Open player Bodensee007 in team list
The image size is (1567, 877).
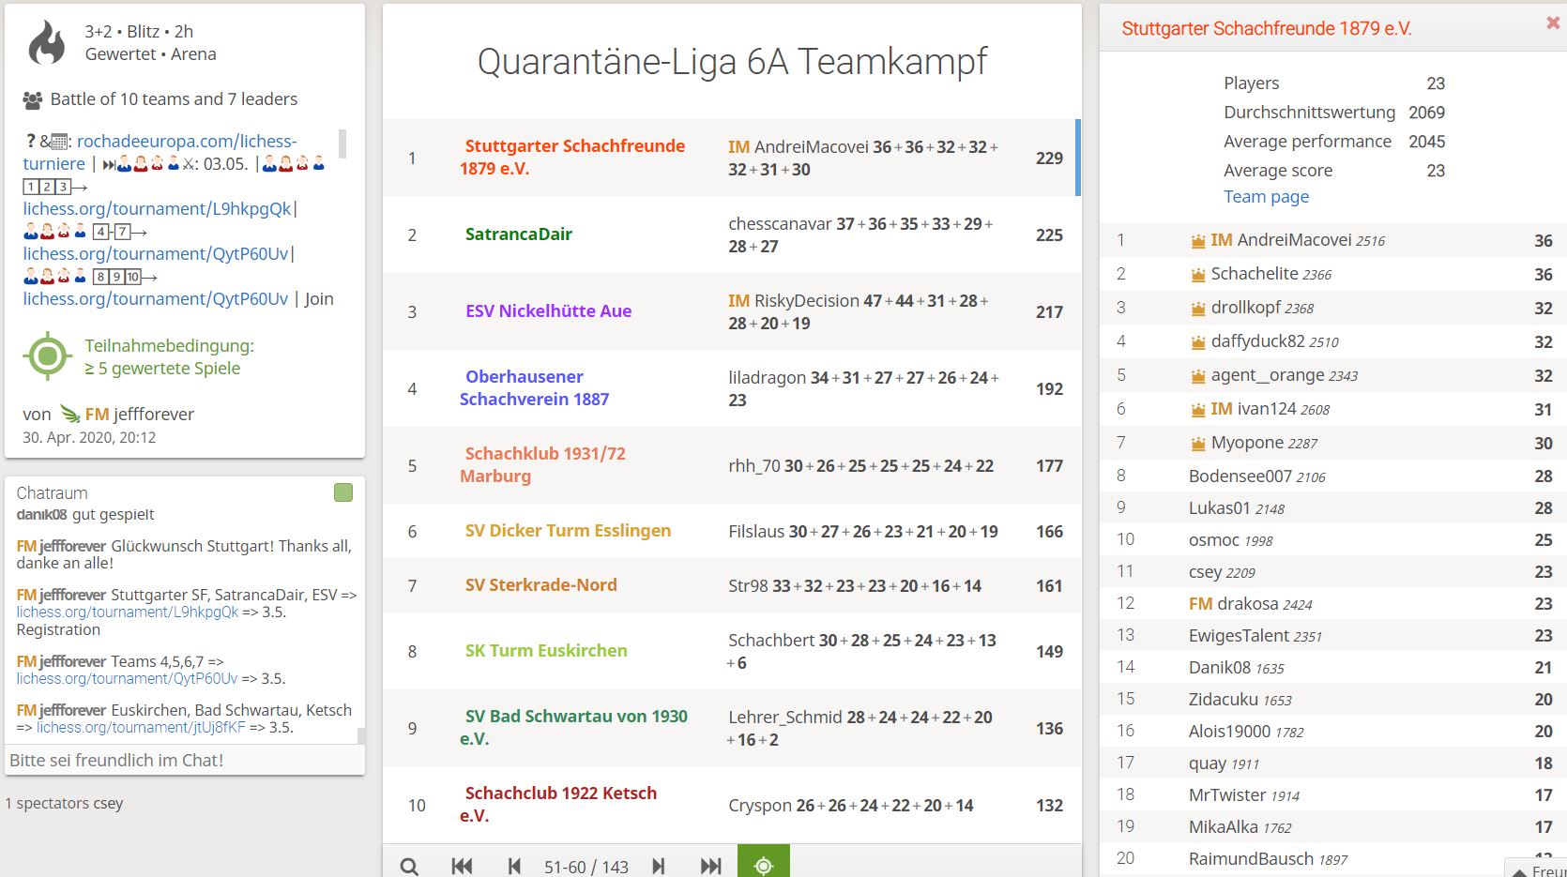tap(1332, 476)
